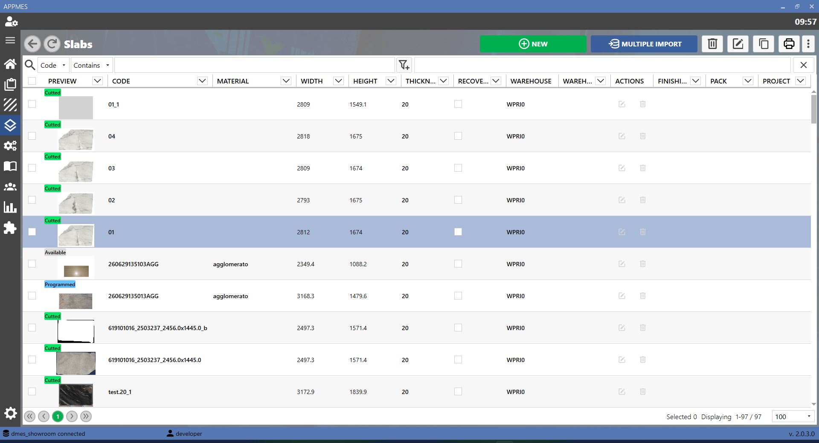Open the people group sidebar icon
The height and width of the screenshot is (443, 819).
tap(10, 187)
